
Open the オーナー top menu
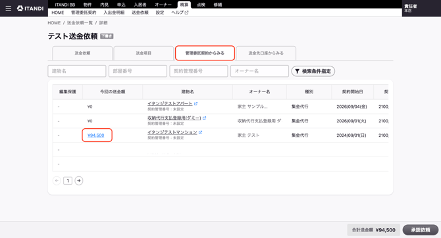coord(163,5)
